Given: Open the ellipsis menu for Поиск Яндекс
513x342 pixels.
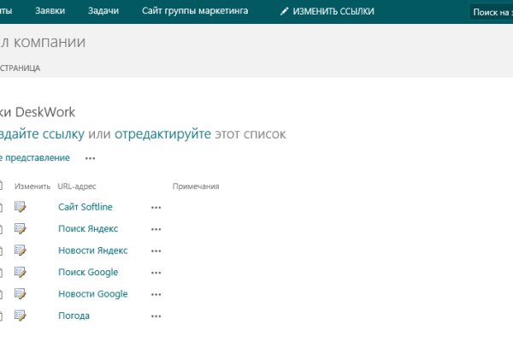Looking at the screenshot, I should point(156,229).
